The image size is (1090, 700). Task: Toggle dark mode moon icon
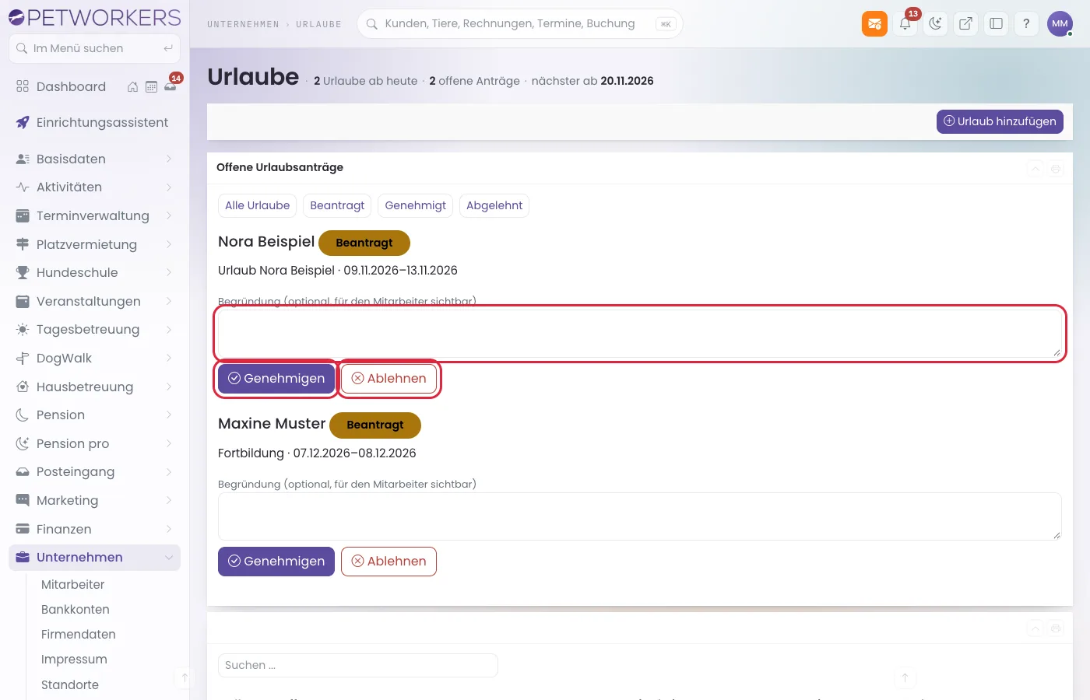coord(935,23)
